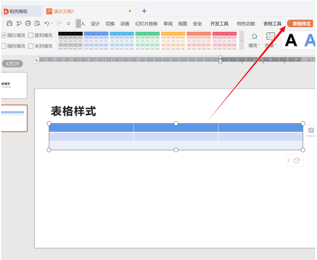The width and height of the screenshot is (317, 260).
Task: Open the 幻灯片放映 ribbon tab
Action: pyautogui.click(x=147, y=24)
